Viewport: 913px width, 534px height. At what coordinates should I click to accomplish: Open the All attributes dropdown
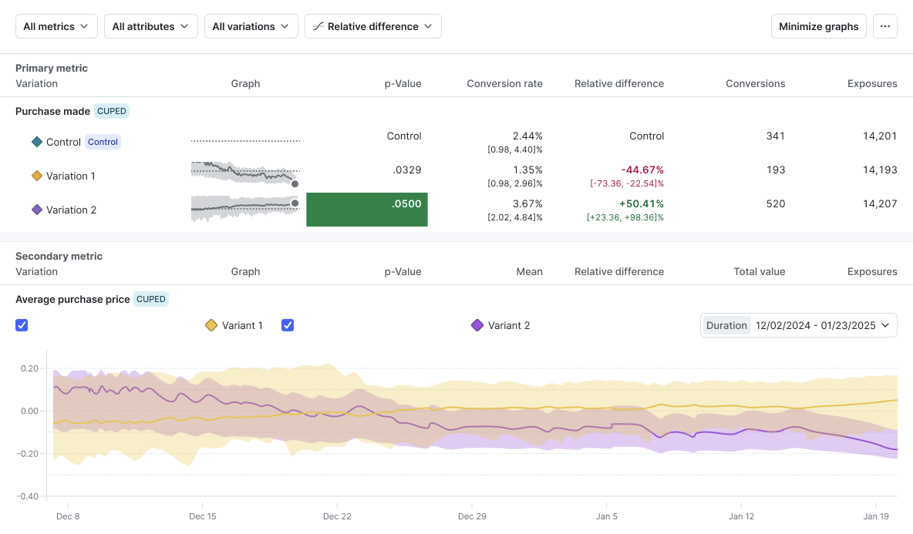150,25
